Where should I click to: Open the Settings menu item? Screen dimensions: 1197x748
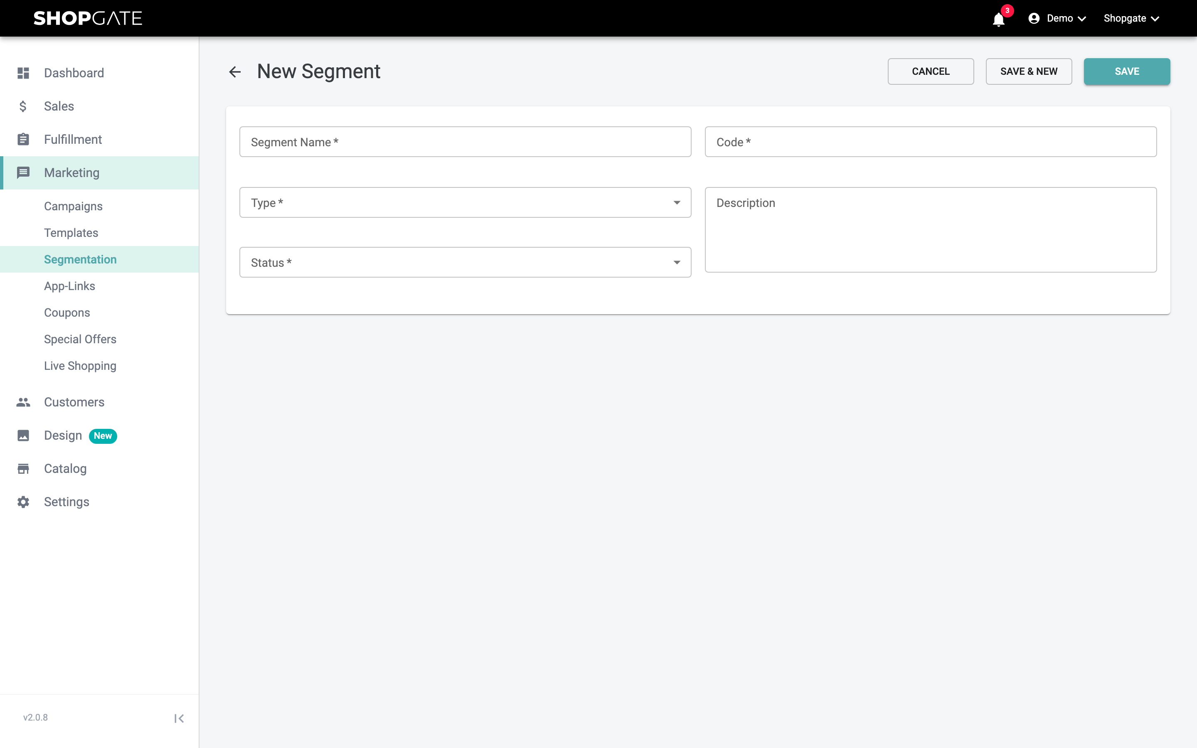tap(99, 502)
